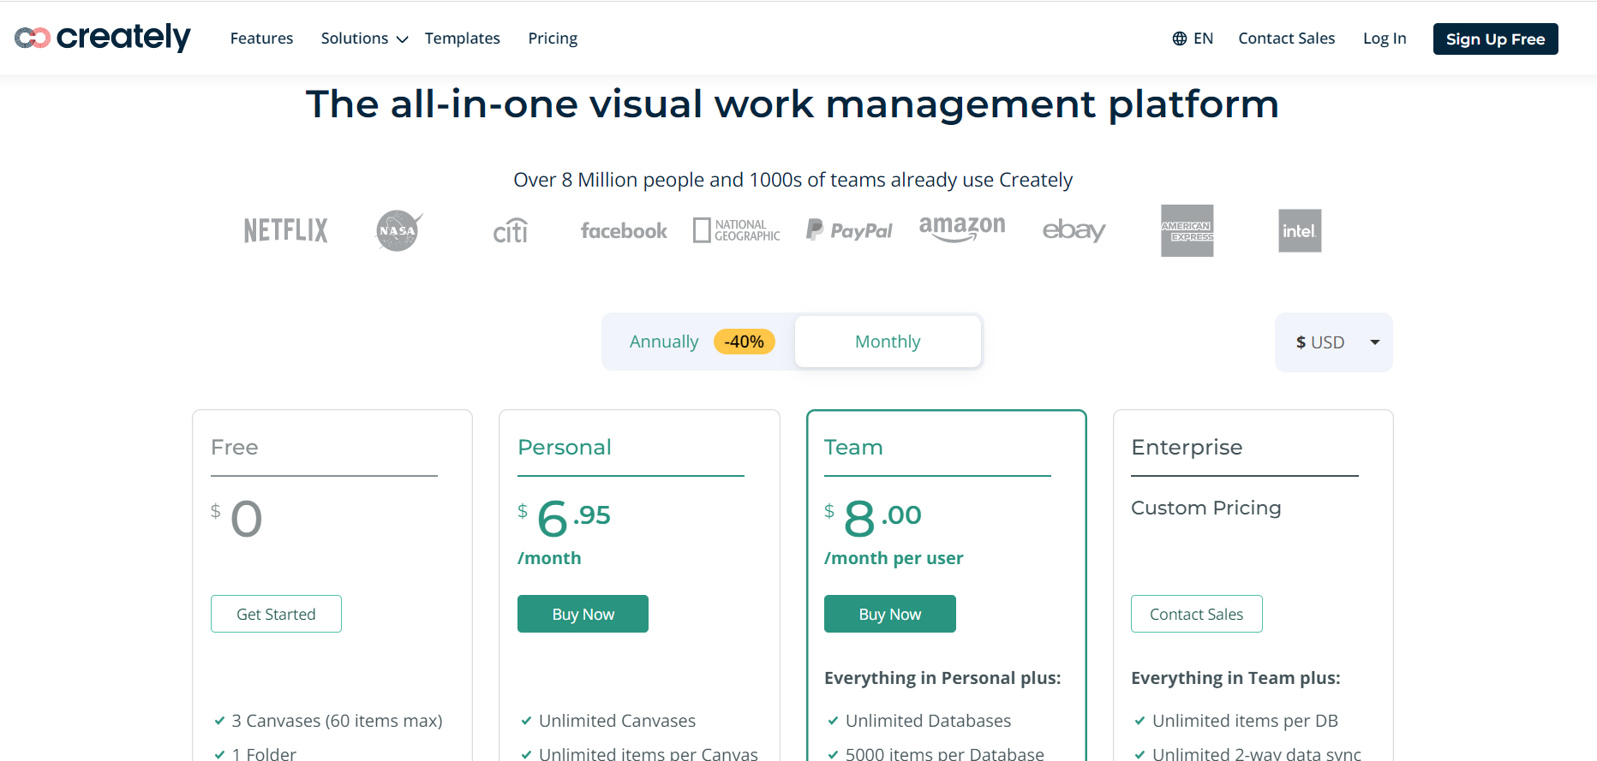
Task: Click the checkmark beside Unlimited items per DB
Action: point(1139,721)
